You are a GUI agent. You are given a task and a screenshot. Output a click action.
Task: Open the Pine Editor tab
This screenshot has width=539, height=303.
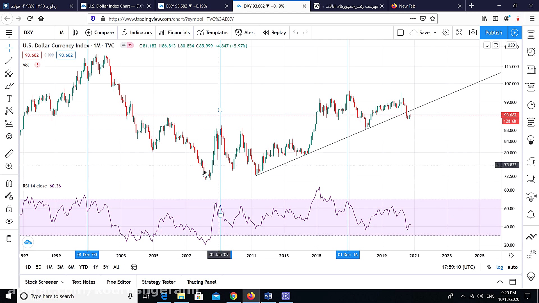[118, 282]
